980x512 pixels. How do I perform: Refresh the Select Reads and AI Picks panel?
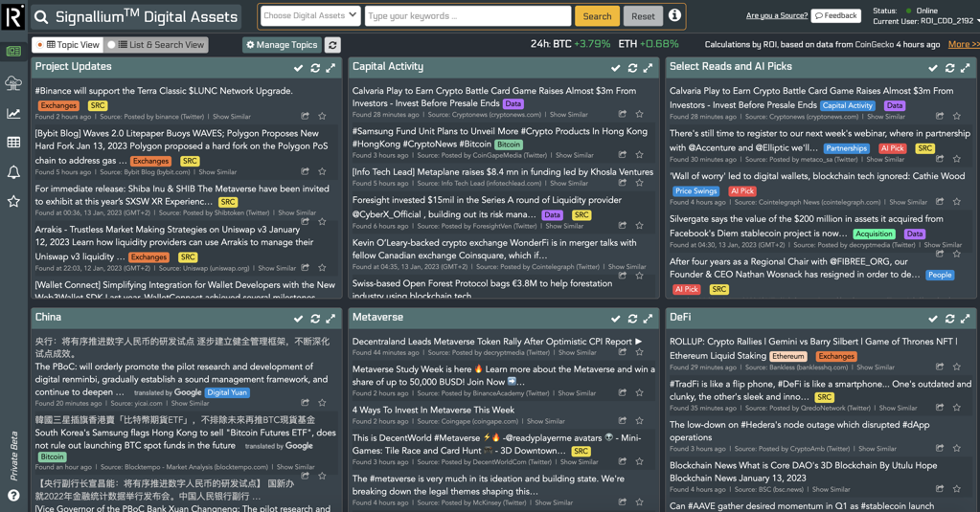click(950, 67)
